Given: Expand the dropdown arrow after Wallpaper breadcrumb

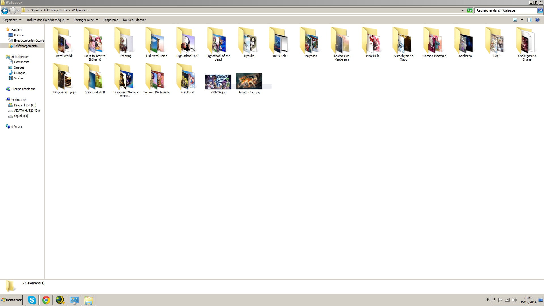Looking at the screenshot, I should (88, 10).
